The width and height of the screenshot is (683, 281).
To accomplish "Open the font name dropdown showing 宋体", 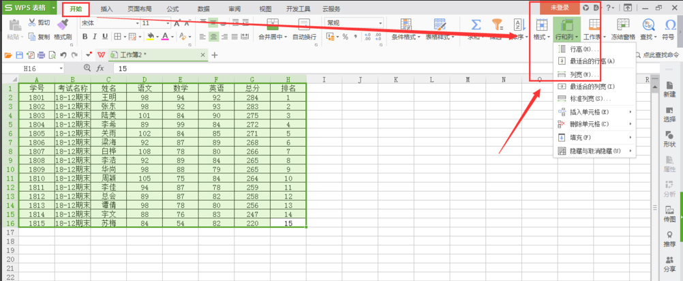I will pyautogui.click(x=108, y=23).
